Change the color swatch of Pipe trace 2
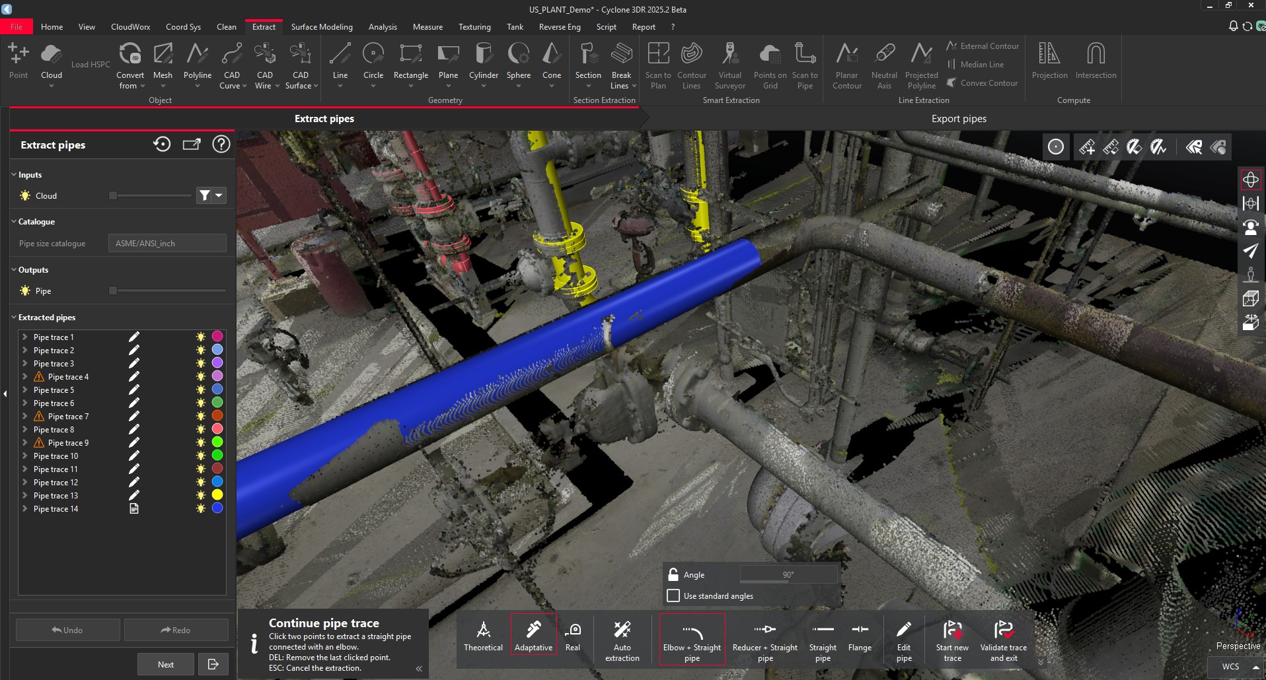The height and width of the screenshot is (680, 1266). pyautogui.click(x=217, y=350)
